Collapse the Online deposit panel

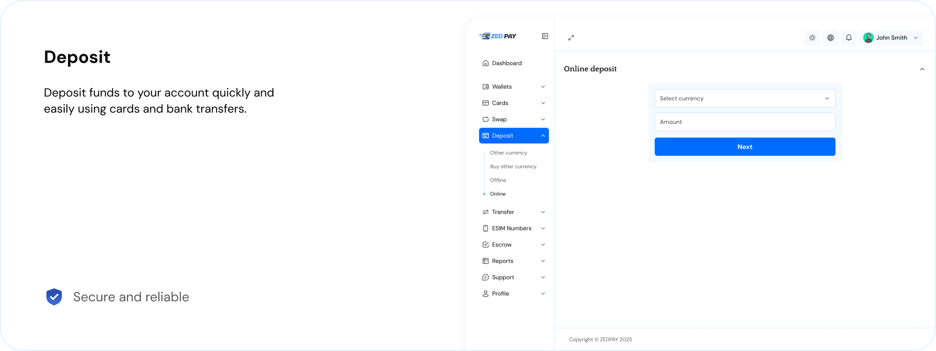point(922,69)
